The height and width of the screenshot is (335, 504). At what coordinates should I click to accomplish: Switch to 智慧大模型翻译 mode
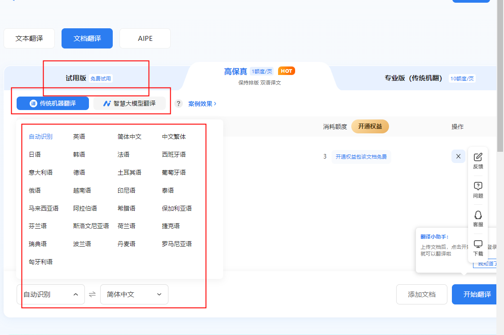[129, 103]
